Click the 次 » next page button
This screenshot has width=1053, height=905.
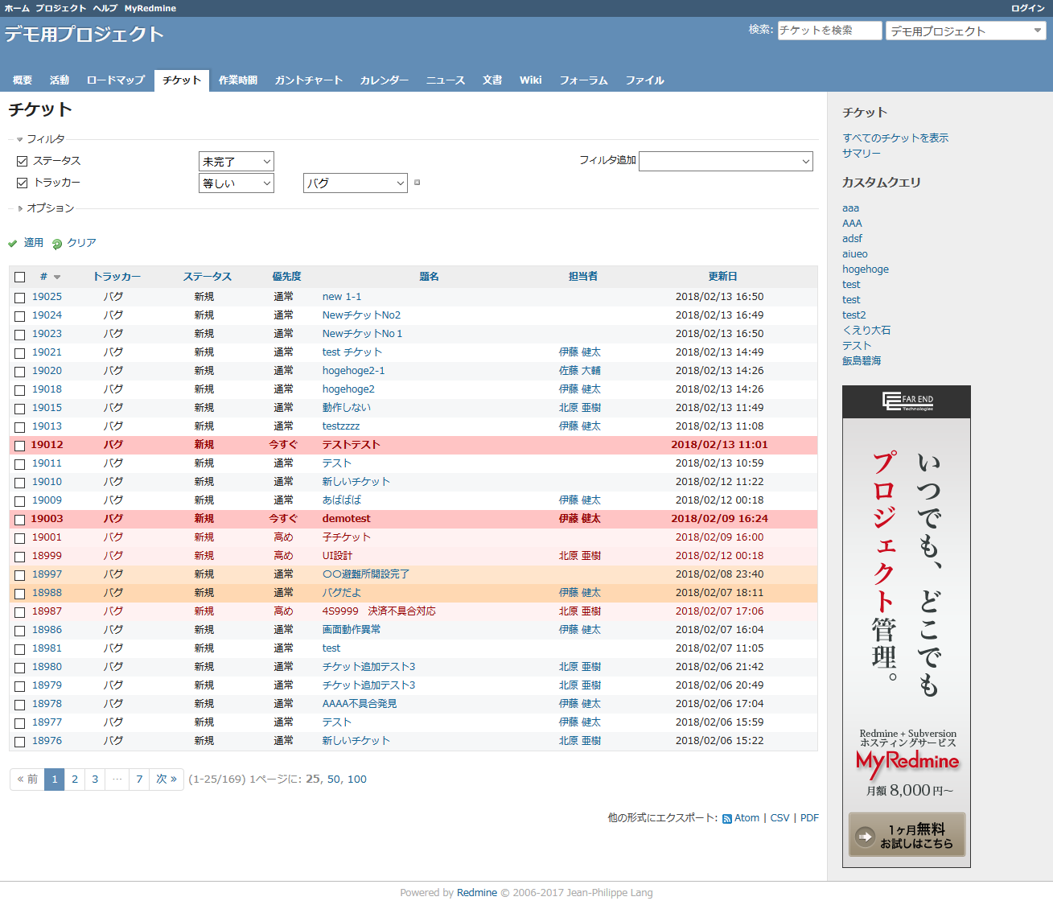click(167, 780)
